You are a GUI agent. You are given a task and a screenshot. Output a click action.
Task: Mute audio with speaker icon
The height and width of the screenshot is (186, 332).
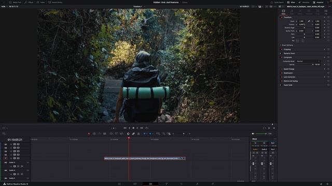pos(253,134)
